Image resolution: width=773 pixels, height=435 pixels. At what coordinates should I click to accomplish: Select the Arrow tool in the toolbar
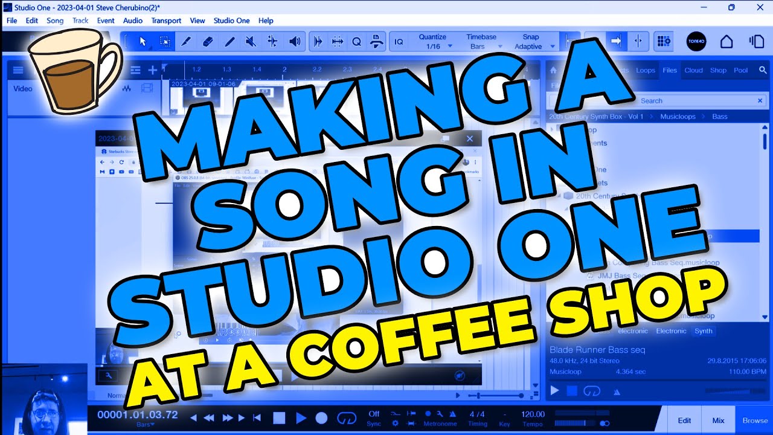pyautogui.click(x=143, y=42)
